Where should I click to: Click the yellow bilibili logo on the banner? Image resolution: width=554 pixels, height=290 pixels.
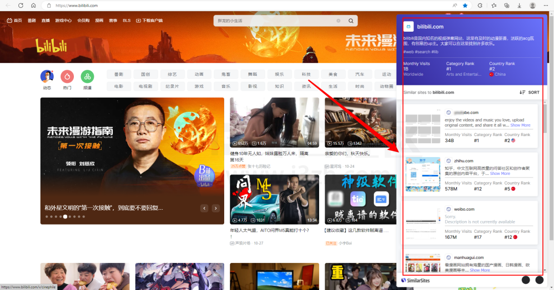52,46
